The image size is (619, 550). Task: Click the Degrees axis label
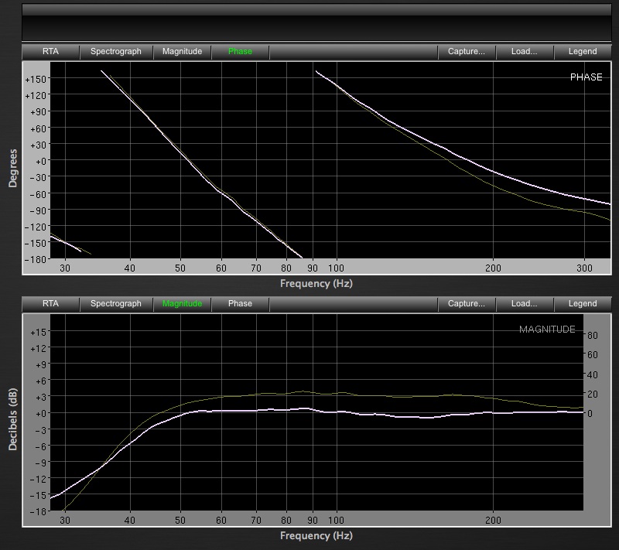point(13,168)
